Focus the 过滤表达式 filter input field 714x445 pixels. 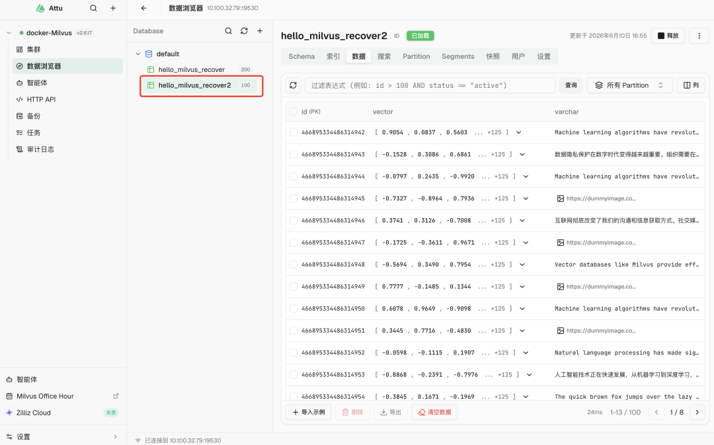pos(430,85)
